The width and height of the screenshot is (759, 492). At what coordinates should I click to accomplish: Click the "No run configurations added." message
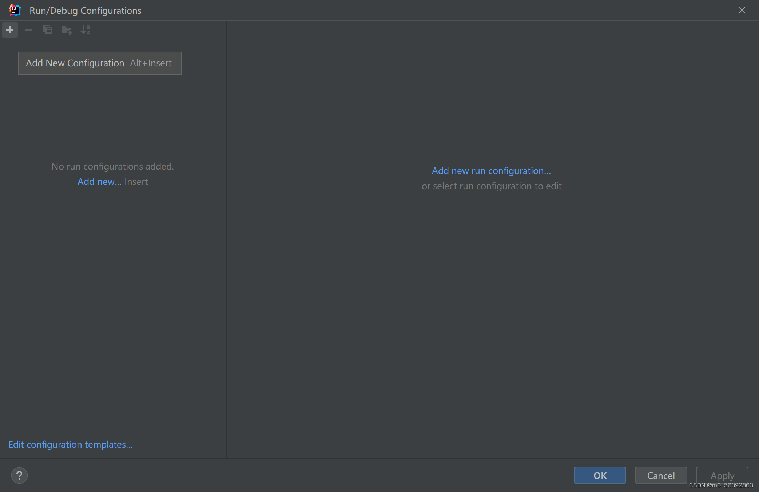(112, 166)
